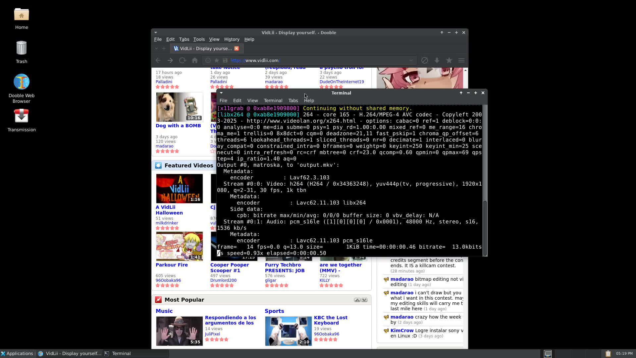Open Dooble Edit menu

pos(170,39)
